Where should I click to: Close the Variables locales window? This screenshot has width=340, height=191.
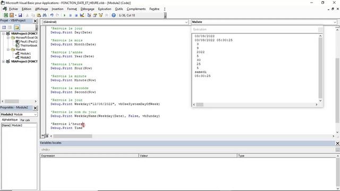click(337, 143)
